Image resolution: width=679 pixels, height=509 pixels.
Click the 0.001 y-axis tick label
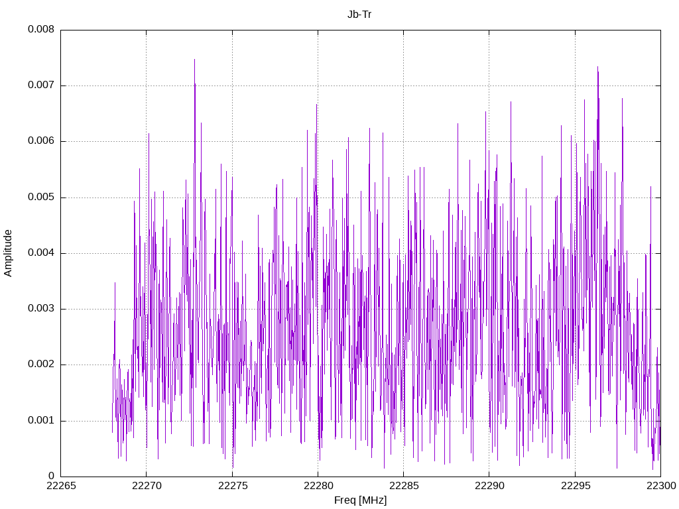(x=41, y=420)
